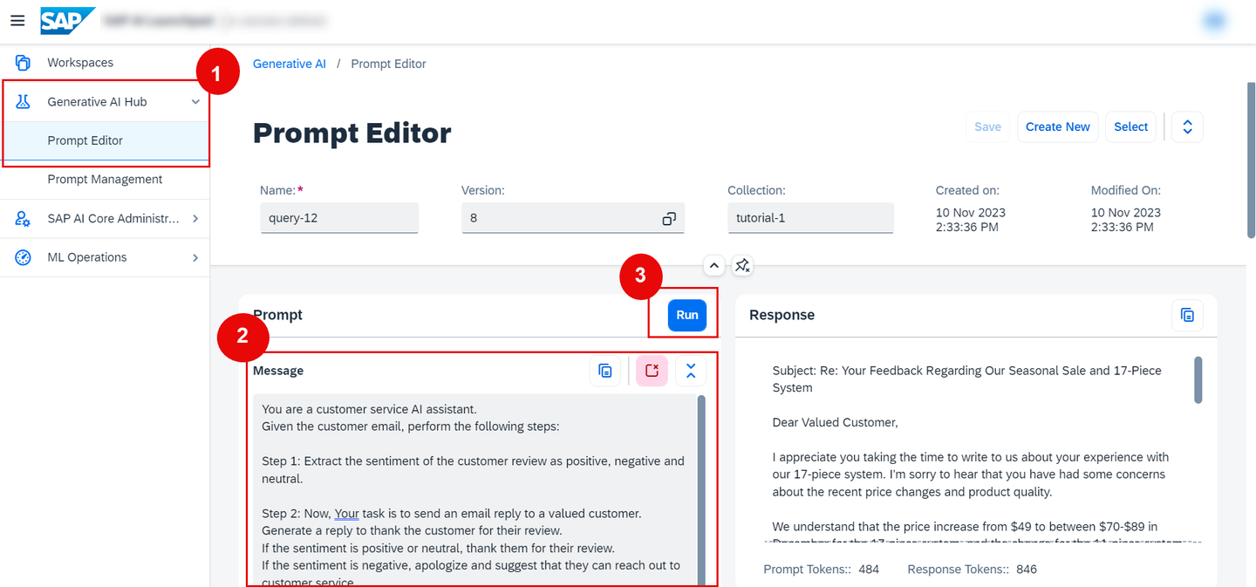Click the response Subject line text
1256x587 pixels.
coord(967,379)
